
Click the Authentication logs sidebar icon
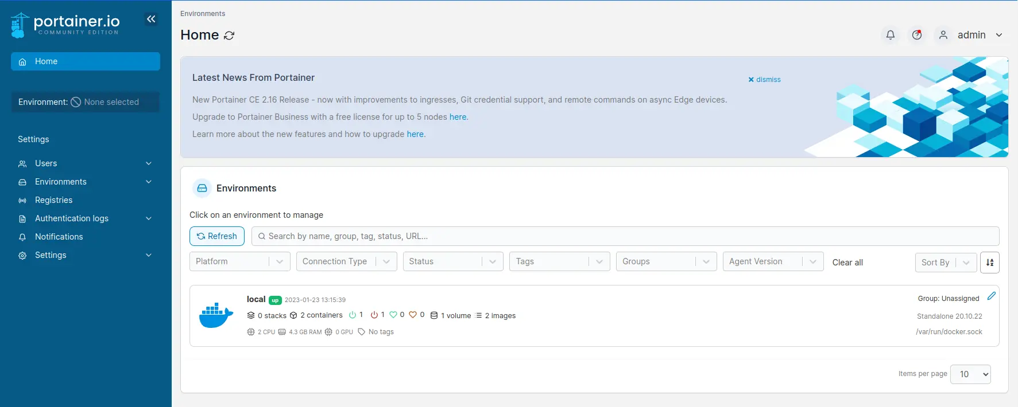(22, 219)
